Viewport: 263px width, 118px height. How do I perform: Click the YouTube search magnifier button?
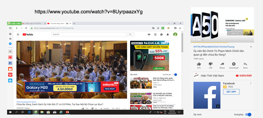pos(130,34)
